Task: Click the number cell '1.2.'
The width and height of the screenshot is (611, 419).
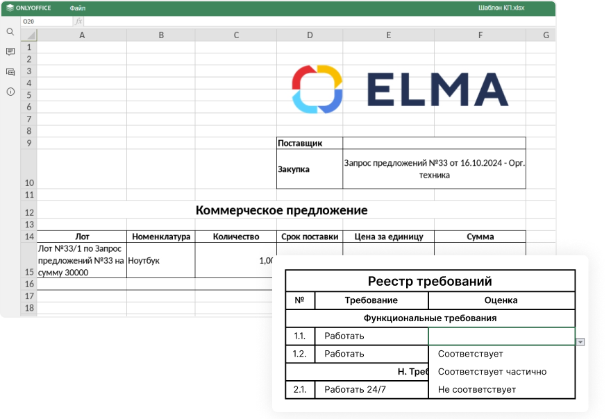Action: tap(300, 354)
